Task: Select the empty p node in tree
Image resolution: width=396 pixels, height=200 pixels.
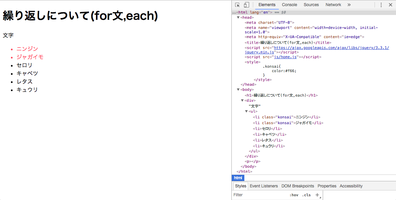Action: click(x=252, y=162)
